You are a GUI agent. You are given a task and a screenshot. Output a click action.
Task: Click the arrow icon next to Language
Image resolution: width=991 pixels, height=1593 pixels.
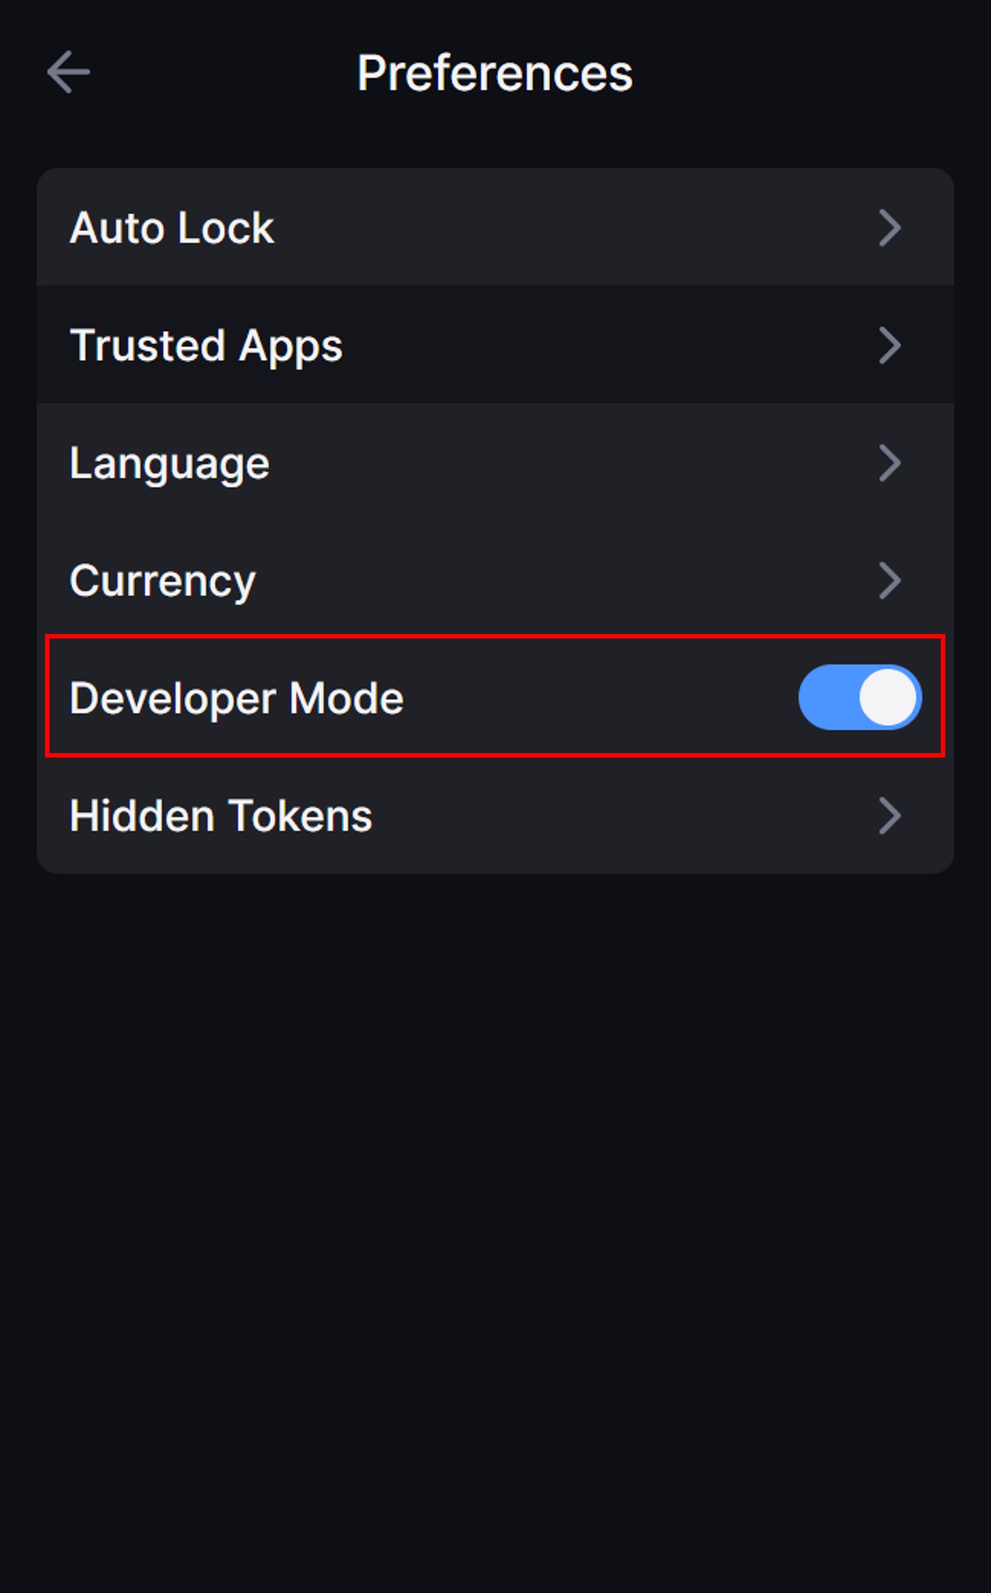pyautogui.click(x=889, y=463)
